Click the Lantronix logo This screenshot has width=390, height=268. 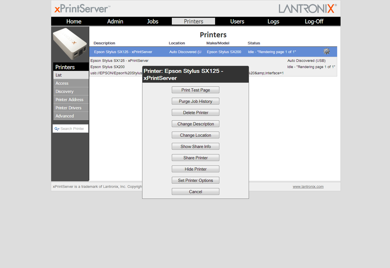308,8
